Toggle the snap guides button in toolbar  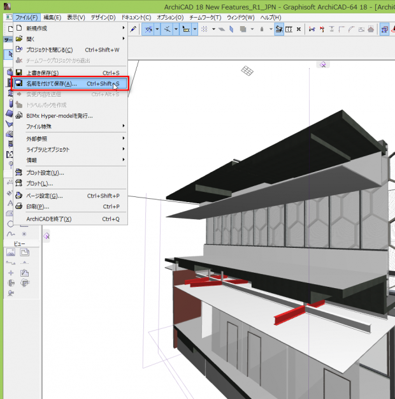click(168, 29)
